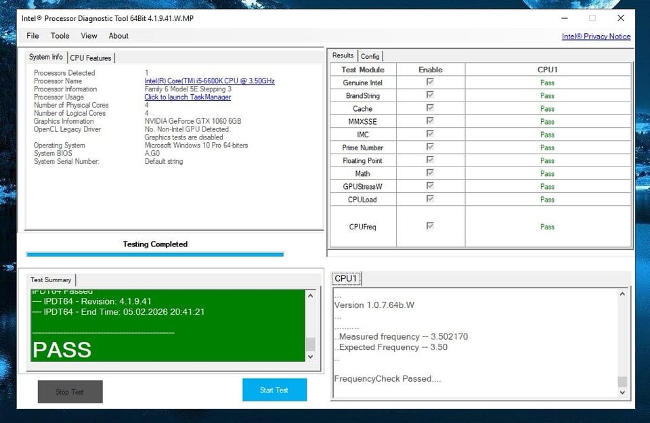Screen dimensions: 650x423
Task: Open the About menu
Action: point(118,36)
